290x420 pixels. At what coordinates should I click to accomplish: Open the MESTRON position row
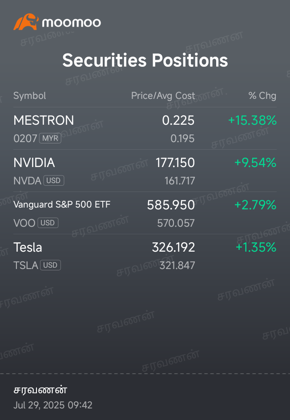[x=145, y=129]
